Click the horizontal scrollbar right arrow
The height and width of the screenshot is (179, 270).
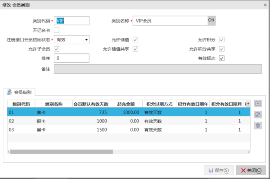(x=248, y=152)
